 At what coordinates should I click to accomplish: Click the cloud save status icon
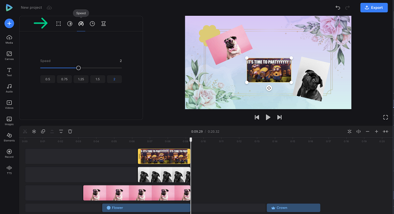49,7
